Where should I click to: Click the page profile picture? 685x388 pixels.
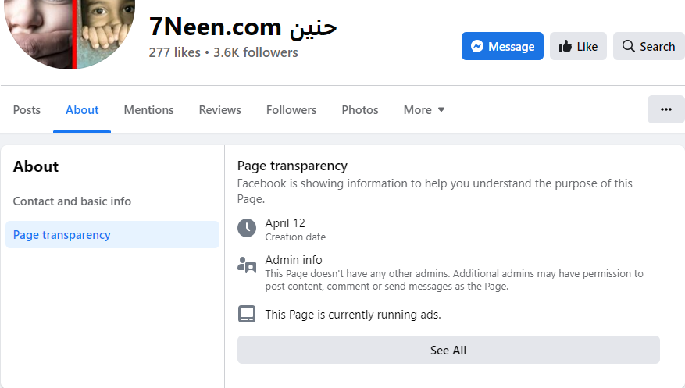[70, 31]
